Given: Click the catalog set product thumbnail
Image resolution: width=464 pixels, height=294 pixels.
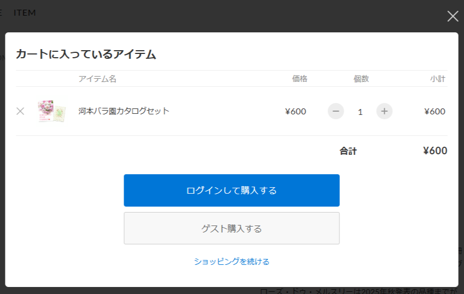Looking at the screenshot, I should (x=52, y=111).
